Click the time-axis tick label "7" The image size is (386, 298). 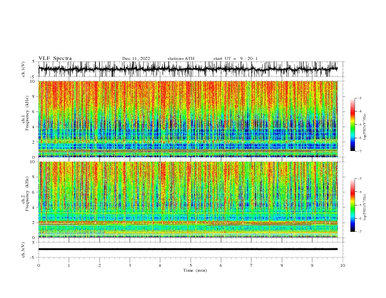pos(251,265)
